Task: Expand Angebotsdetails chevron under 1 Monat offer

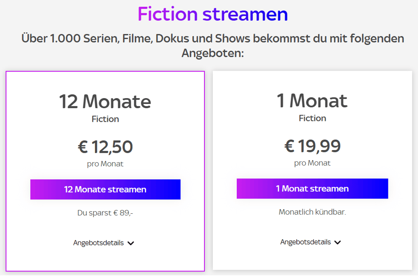Action: tap(338, 242)
